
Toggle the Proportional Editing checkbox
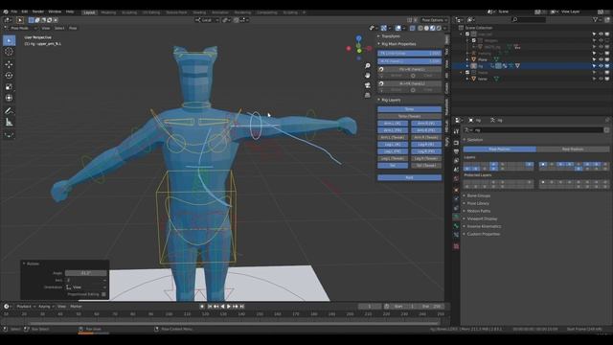click(103, 294)
